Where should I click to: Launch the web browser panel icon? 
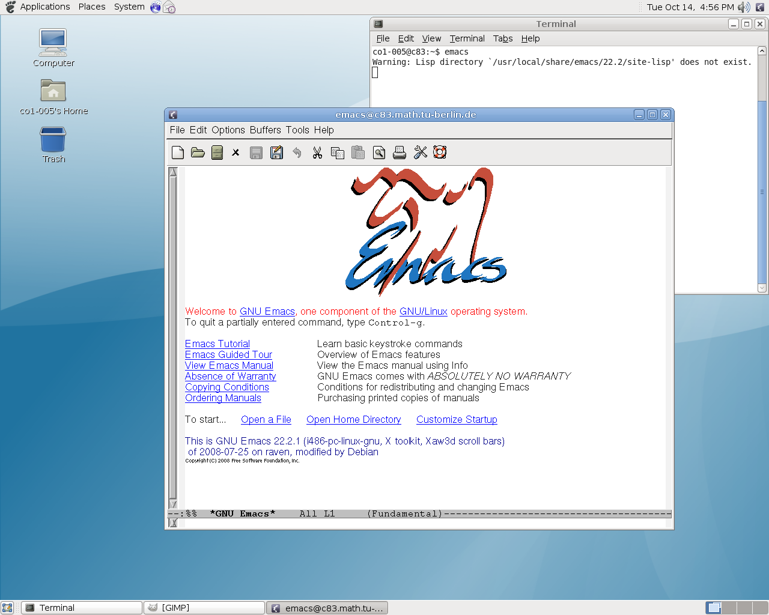(x=156, y=7)
